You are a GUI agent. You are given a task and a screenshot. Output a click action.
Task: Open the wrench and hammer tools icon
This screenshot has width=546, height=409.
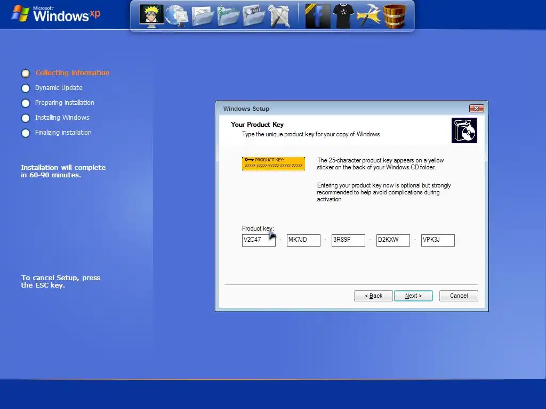[279, 16]
